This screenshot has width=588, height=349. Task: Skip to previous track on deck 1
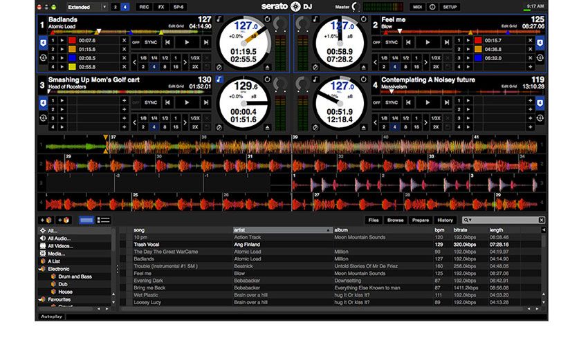[x=167, y=43]
